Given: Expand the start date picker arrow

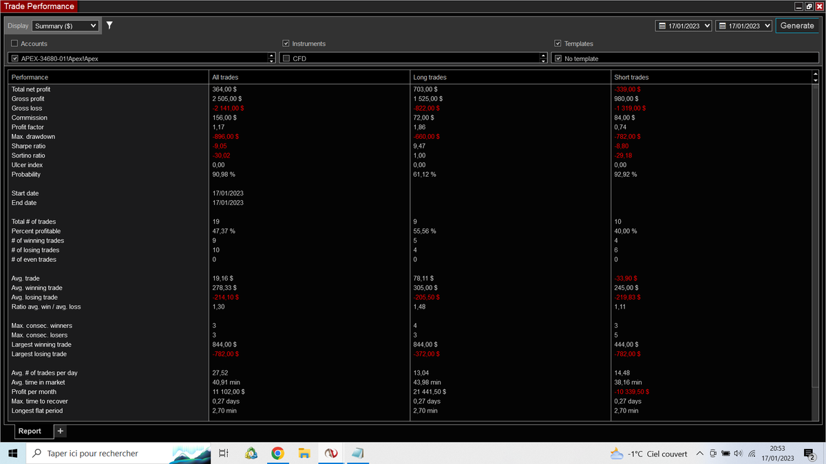Looking at the screenshot, I should point(707,26).
